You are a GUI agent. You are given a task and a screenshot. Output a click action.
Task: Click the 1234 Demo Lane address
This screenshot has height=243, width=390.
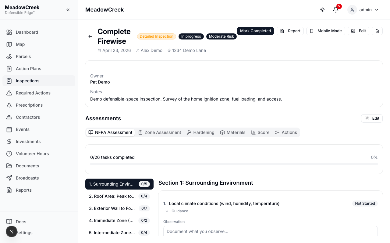click(189, 50)
